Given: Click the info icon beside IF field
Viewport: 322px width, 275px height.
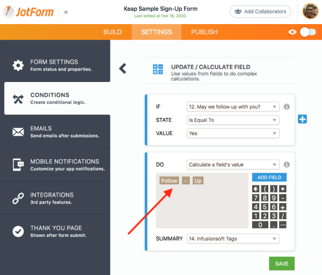Looking at the screenshot, I should click(x=287, y=107).
